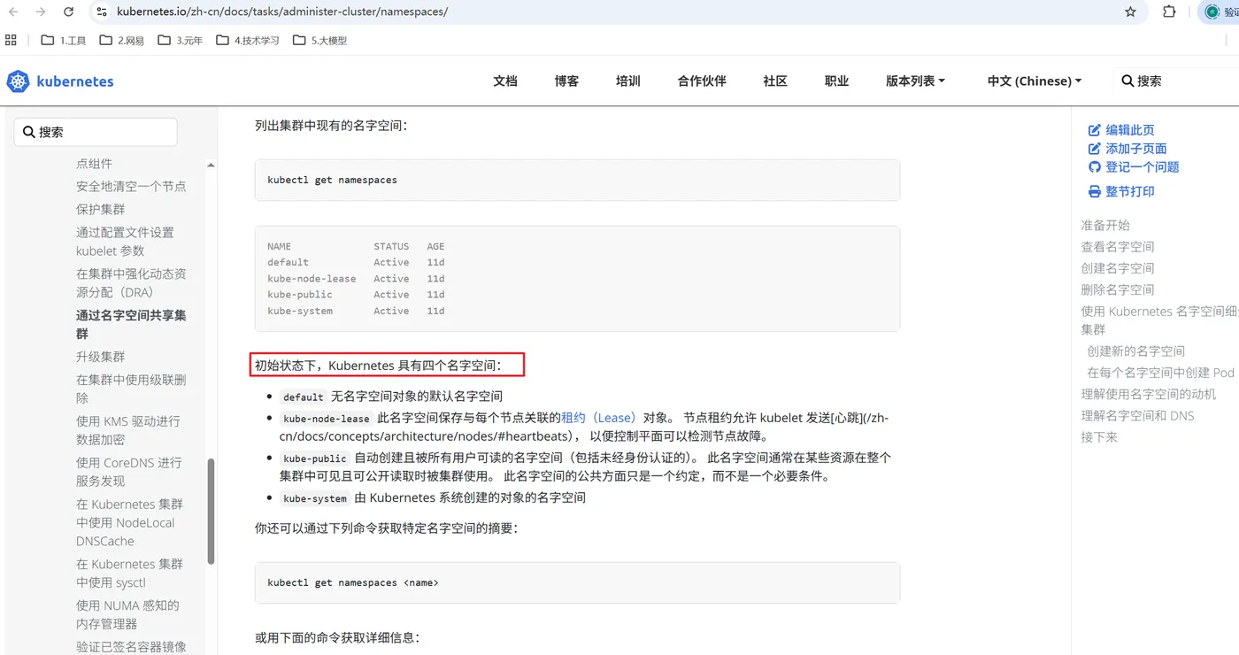Open the 文档 navigation item

505,81
